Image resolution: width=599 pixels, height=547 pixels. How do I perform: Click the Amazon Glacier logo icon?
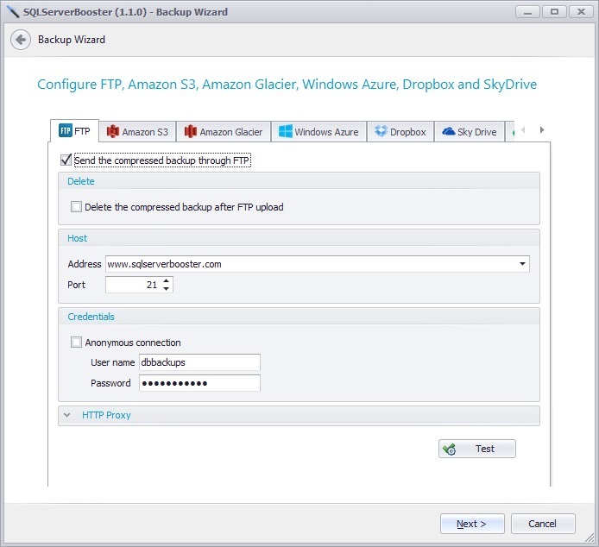[x=190, y=131]
